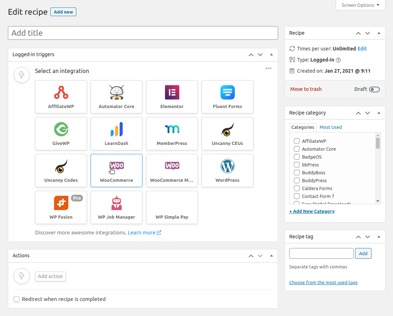Choose the GiveWP integration
The width and height of the screenshot is (393, 316).
(61, 133)
